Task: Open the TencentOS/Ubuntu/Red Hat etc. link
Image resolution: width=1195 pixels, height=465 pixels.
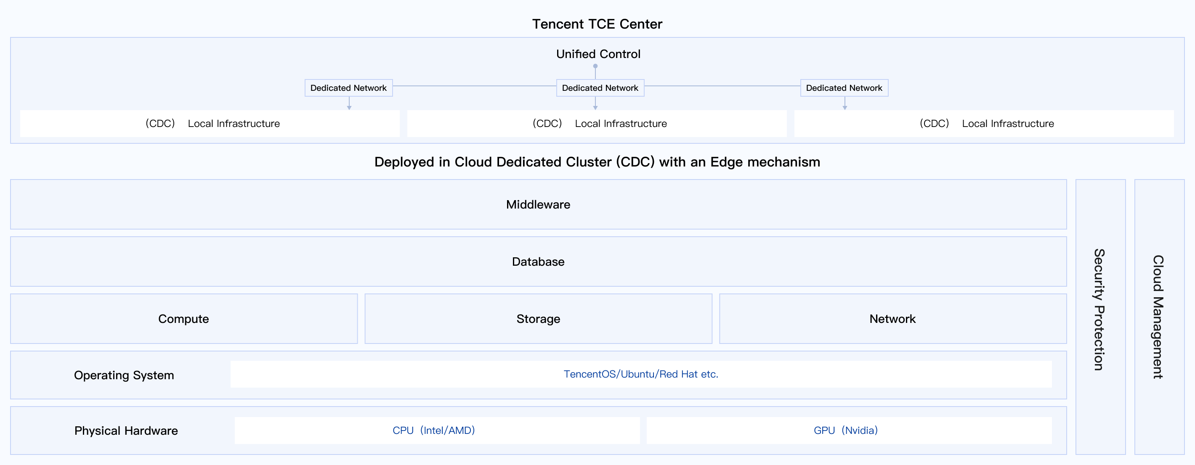Action: coord(641,374)
